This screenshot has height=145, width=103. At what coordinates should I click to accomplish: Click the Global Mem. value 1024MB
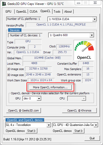point(47,58)
